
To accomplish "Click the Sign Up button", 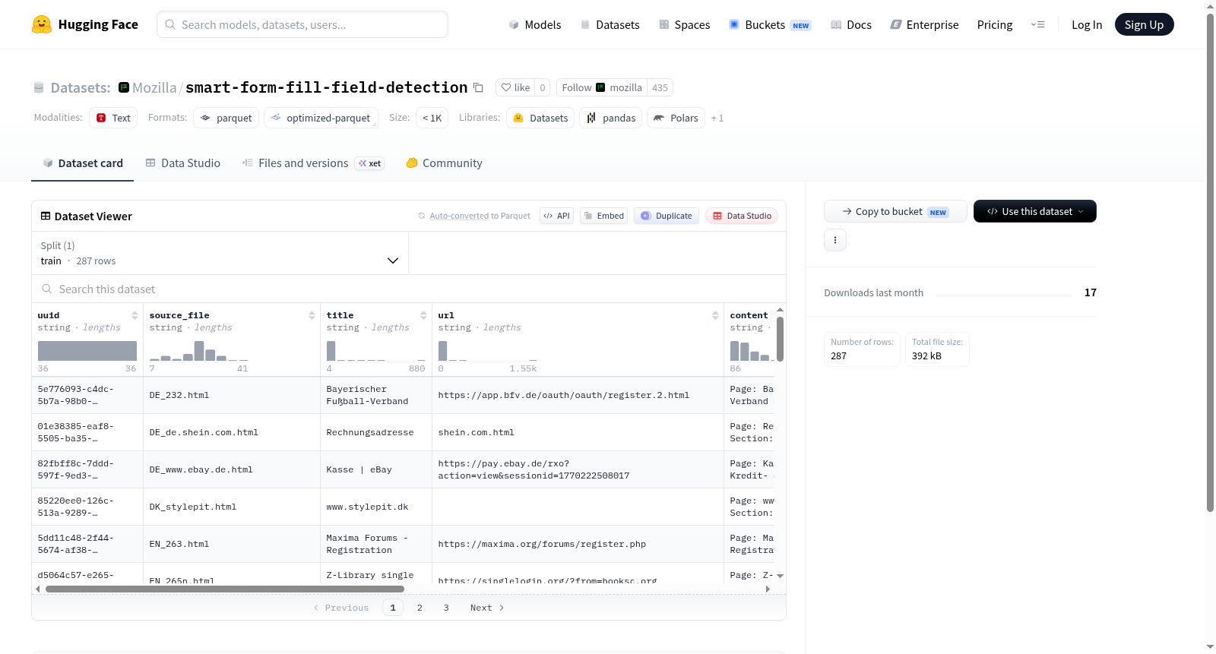I will click(1144, 24).
